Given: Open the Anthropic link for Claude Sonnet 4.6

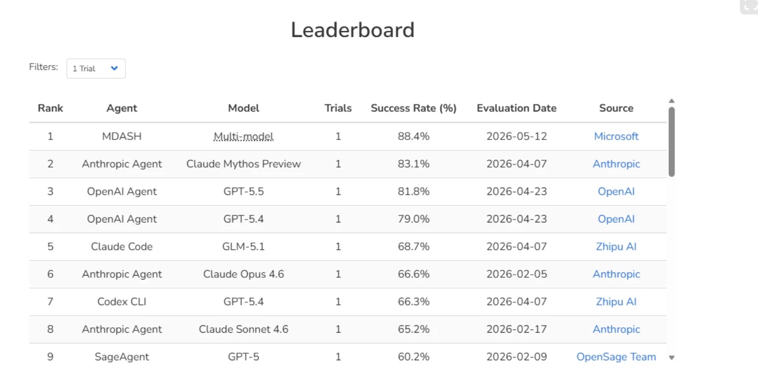Looking at the screenshot, I should point(617,329).
